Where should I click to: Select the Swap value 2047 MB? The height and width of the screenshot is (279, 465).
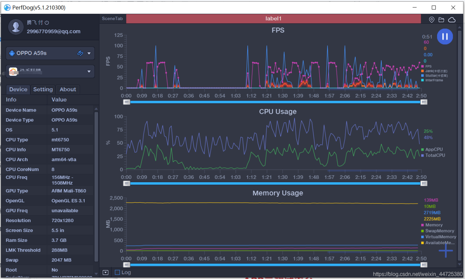point(61,260)
